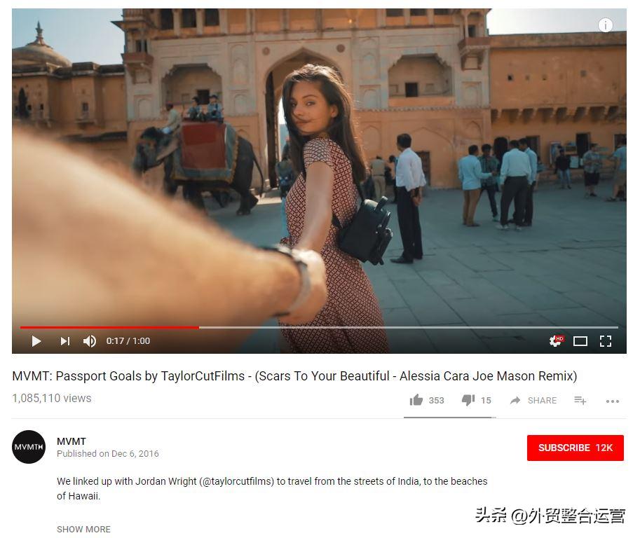Subscribe to the MVMT channel

(x=575, y=448)
